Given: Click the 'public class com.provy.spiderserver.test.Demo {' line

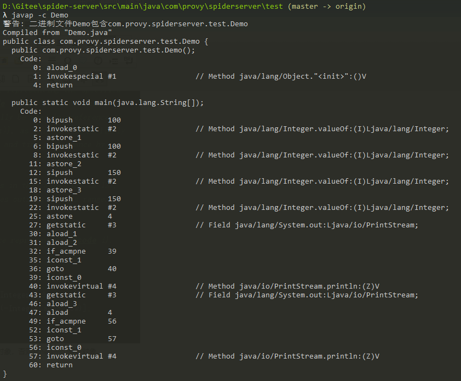Looking at the screenshot, I should point(106,42).
